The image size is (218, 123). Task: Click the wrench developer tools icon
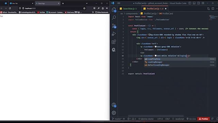[98, 8]
